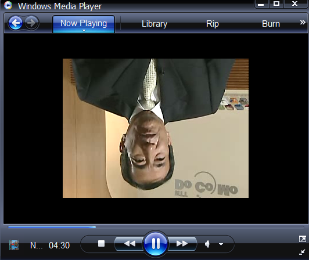Click the Rewind previous button
This screenshot has width=309, height=260.
[x=130, y=244]
